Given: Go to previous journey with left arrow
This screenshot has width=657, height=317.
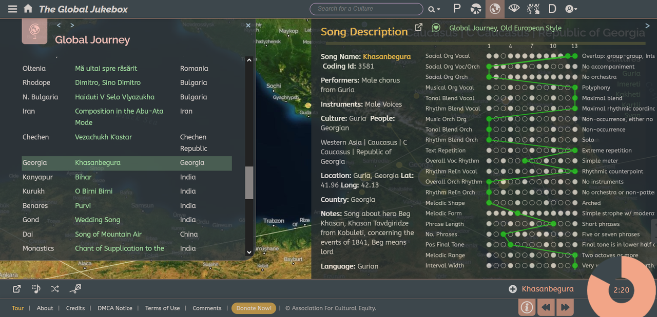Looking at the screenshot, I should pyautogui.click(x=59, y=25).
